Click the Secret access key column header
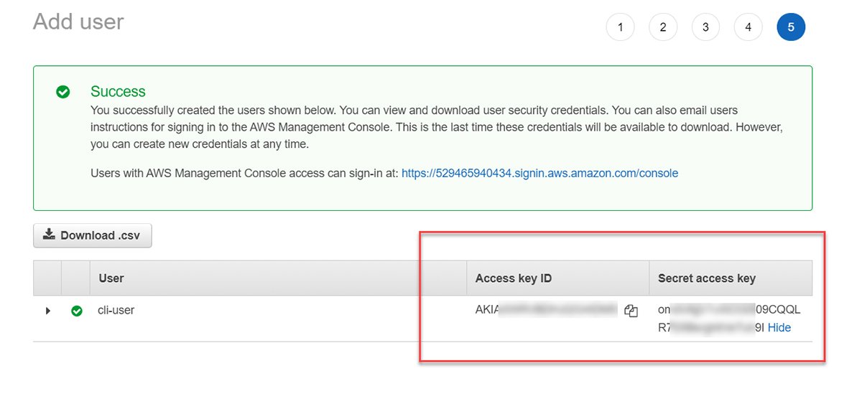This screenshot has height=414, width=862. (707, 278)
